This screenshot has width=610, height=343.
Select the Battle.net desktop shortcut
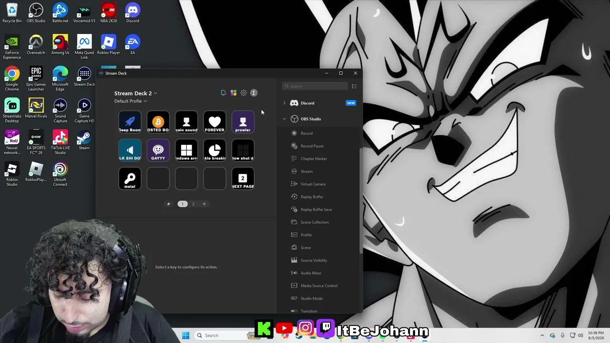point(60,13)
